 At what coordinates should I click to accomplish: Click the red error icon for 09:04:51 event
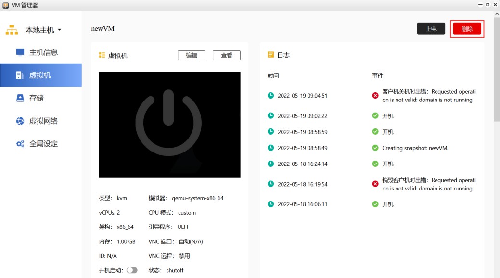(x=375, y=96)
